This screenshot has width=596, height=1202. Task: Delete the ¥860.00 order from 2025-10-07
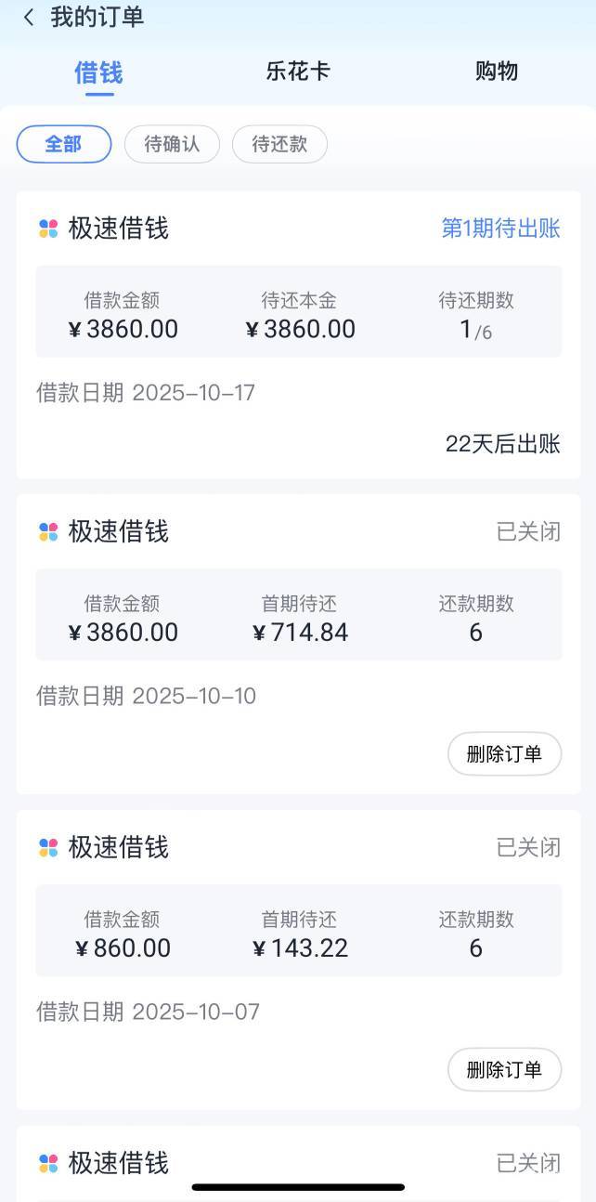(504, 1069)
